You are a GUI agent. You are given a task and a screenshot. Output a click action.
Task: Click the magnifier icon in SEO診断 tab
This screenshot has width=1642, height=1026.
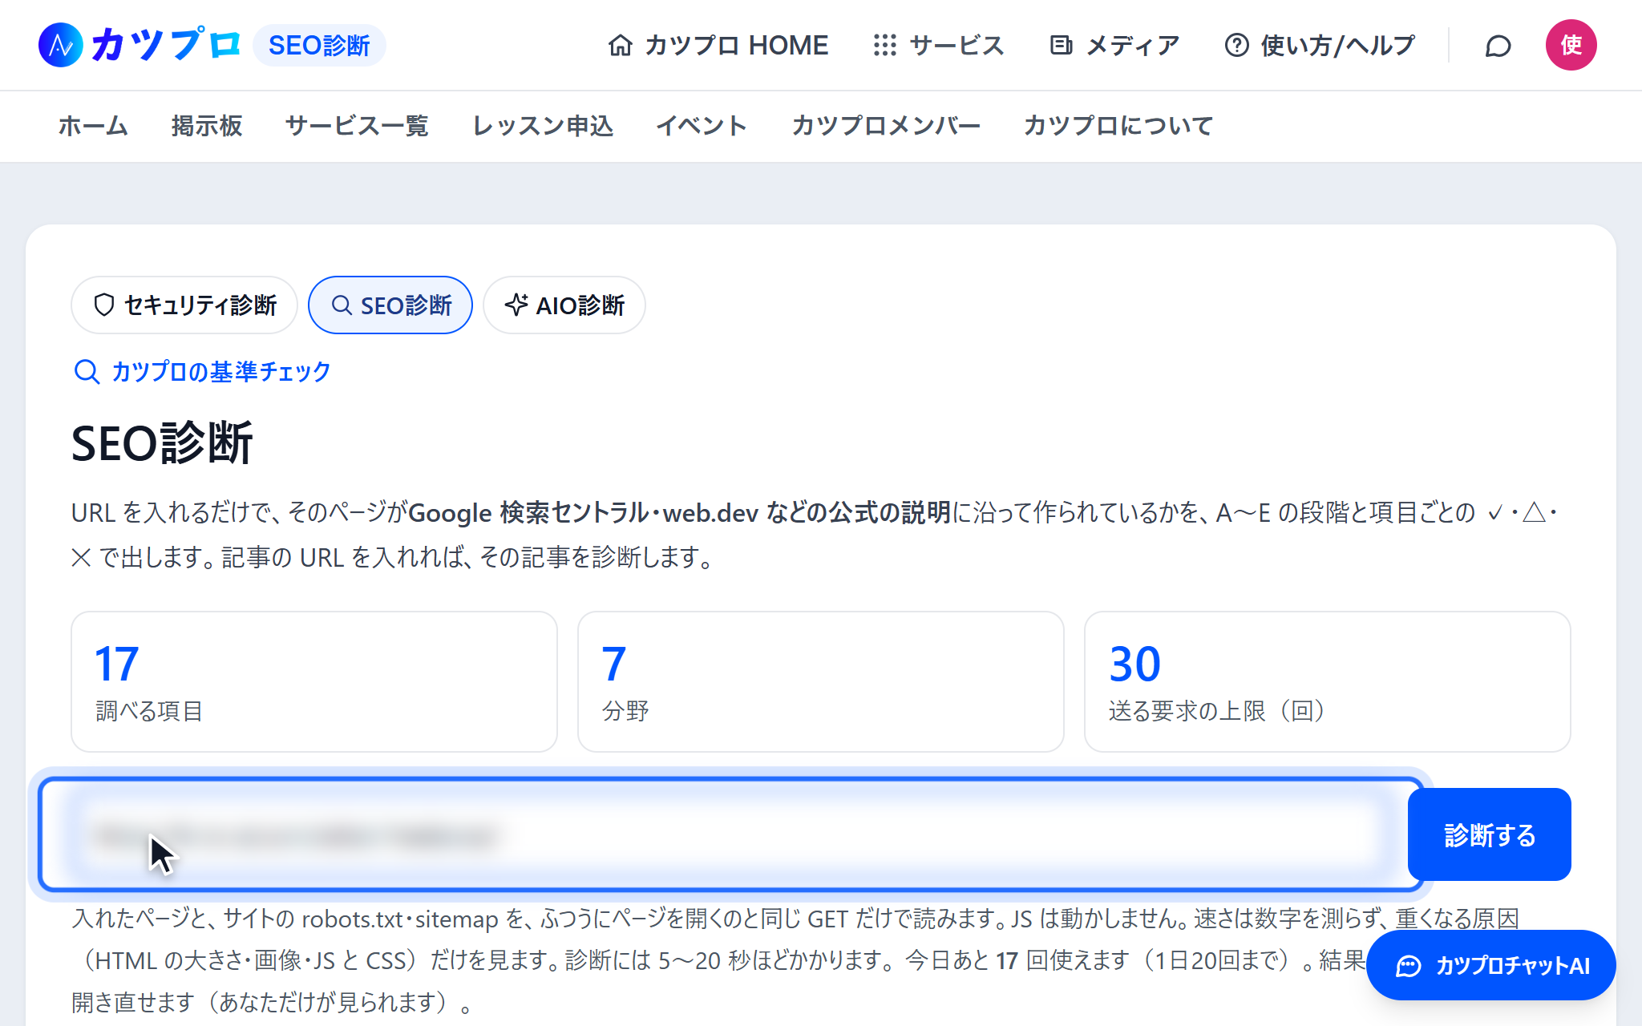click(x=342, y=305)
